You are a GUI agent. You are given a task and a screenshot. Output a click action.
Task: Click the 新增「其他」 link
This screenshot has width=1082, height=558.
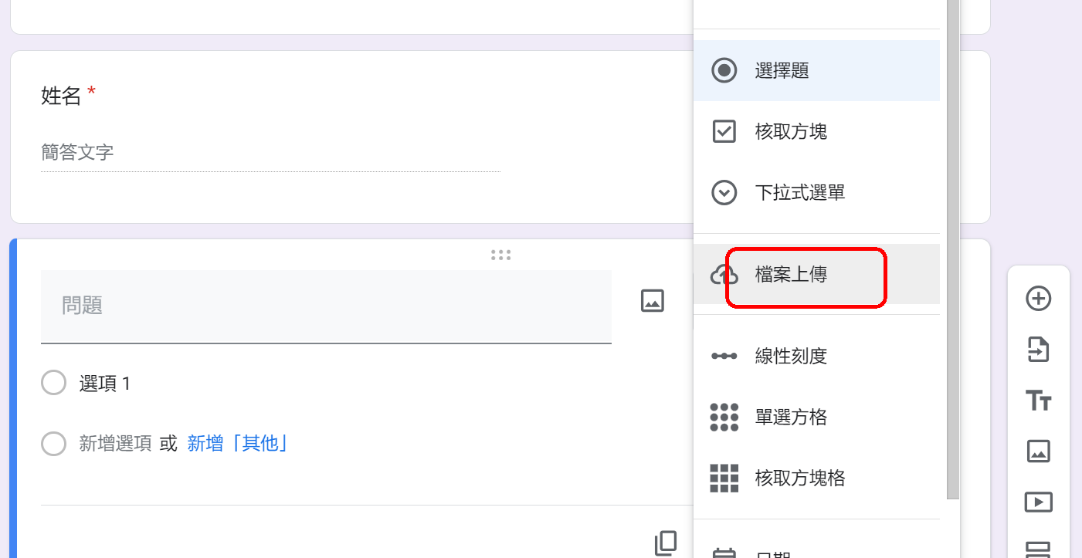tap(238, 444)
